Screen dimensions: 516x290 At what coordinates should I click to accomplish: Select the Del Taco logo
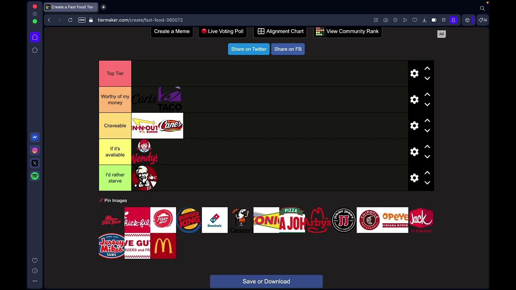click(111, 220)
